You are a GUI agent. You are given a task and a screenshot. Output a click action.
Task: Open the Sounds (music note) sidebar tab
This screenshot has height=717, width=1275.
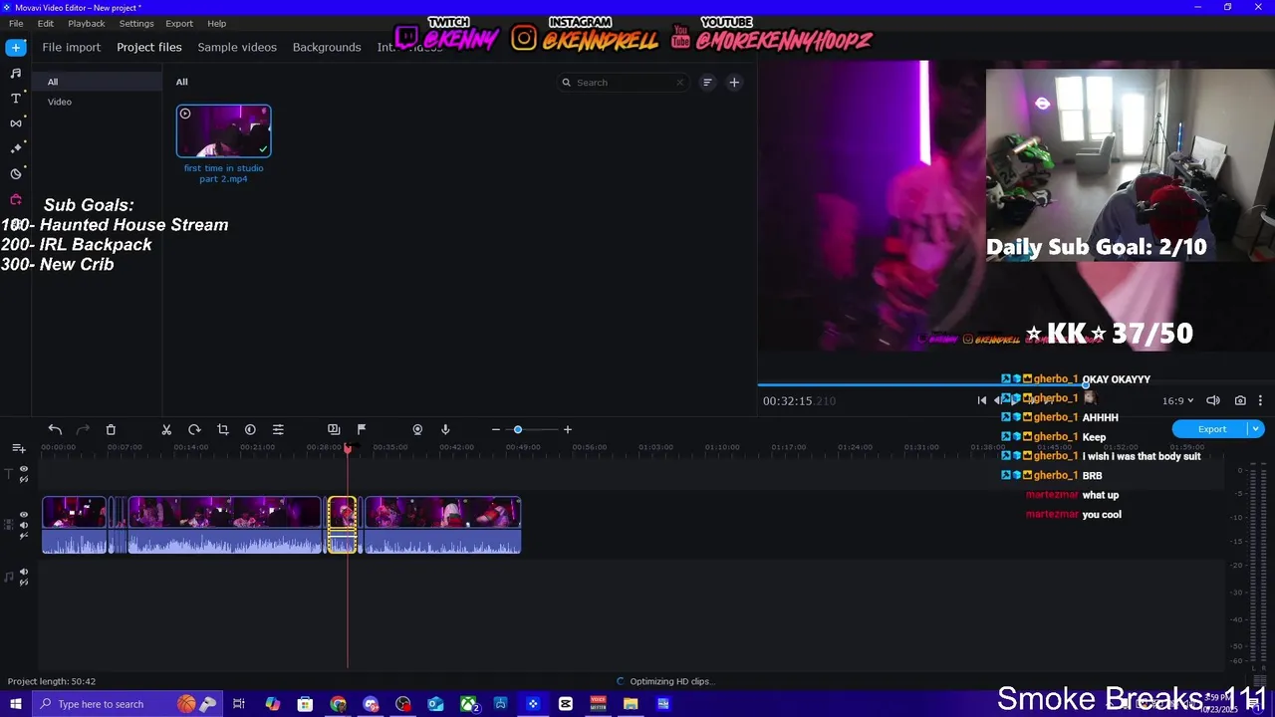click(x=16, y=73)
